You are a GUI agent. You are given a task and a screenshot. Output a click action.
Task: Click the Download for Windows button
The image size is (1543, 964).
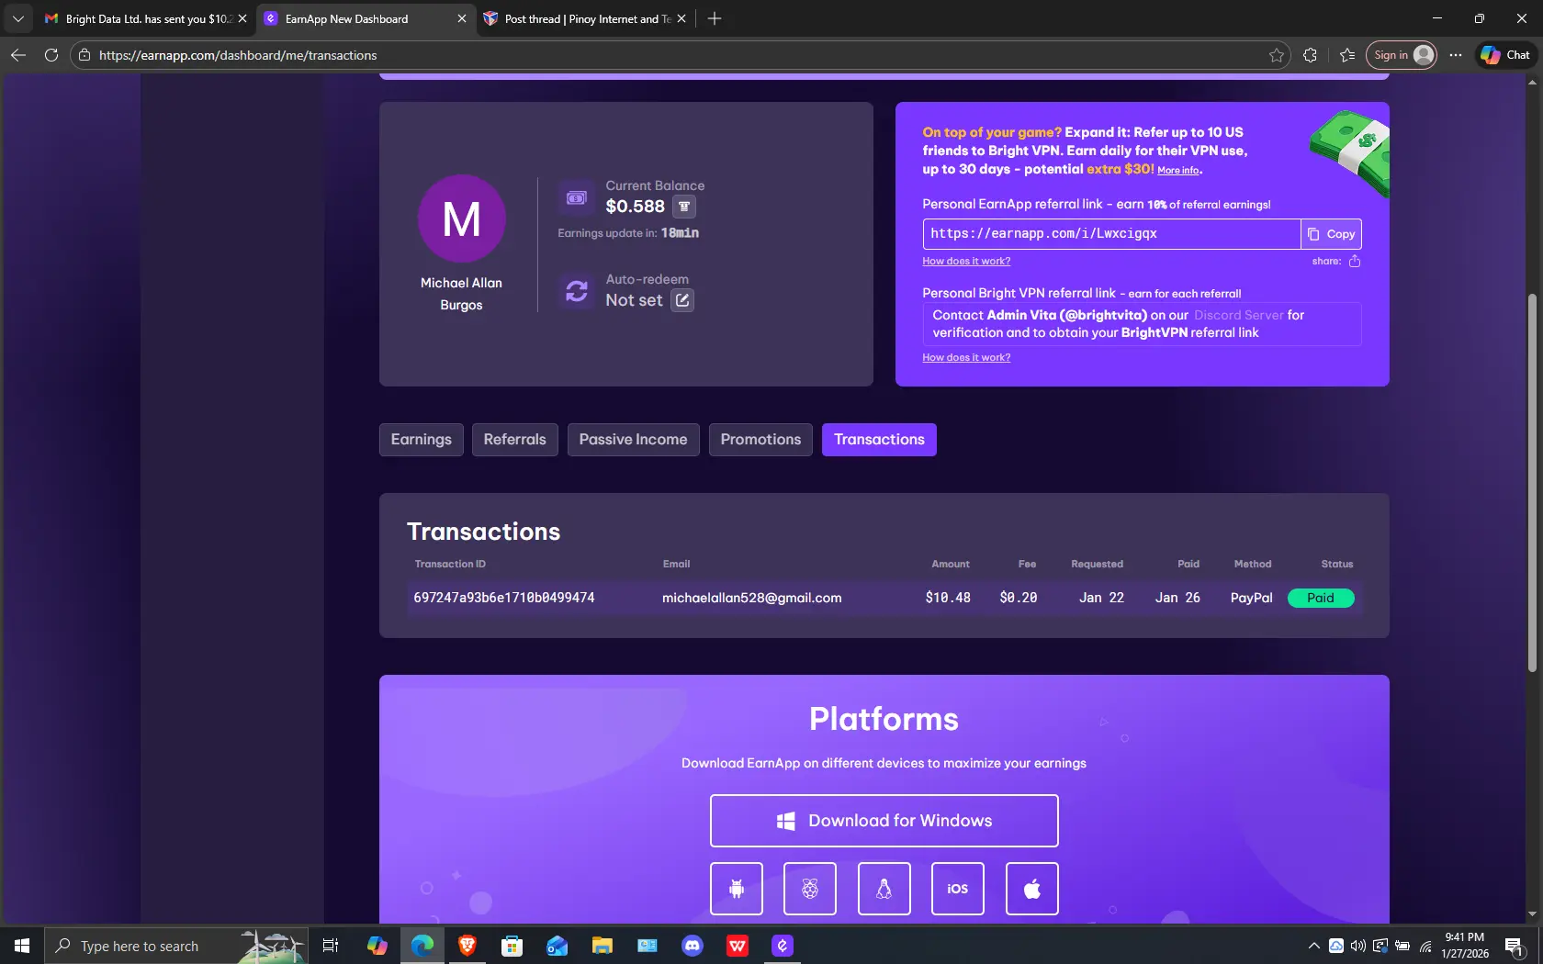tap(884, 821)
